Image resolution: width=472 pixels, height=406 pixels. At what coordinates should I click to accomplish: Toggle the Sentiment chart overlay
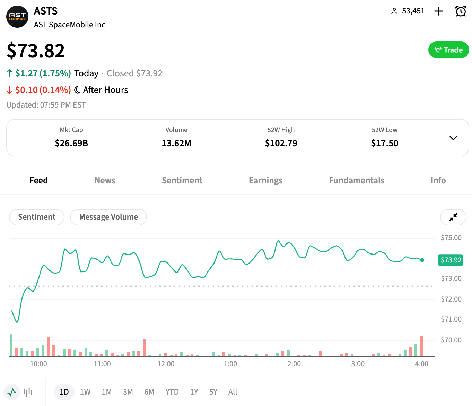[x=37, y=217]
